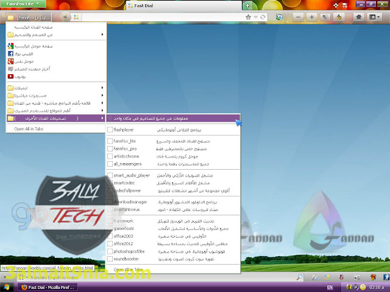The height and width of the screenshot is (292, 390).
Task: Open the fannfox_lite submenu bookmark
Action: (x=173, y=141)
